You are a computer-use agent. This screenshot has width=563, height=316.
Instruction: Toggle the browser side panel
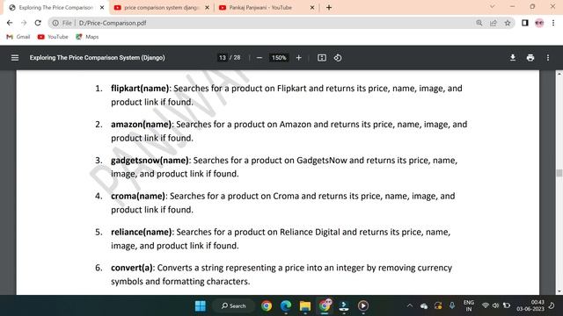525,23
